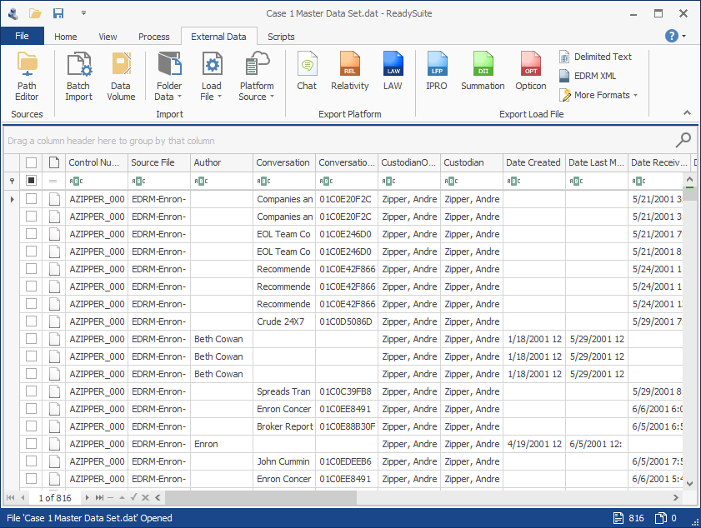
Task: Click the document icon in Crude 24X7 row
Action: coord(54,321)
